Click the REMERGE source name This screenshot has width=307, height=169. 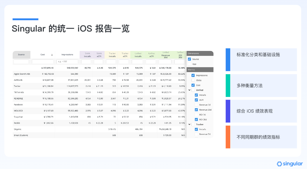point(19,99)
